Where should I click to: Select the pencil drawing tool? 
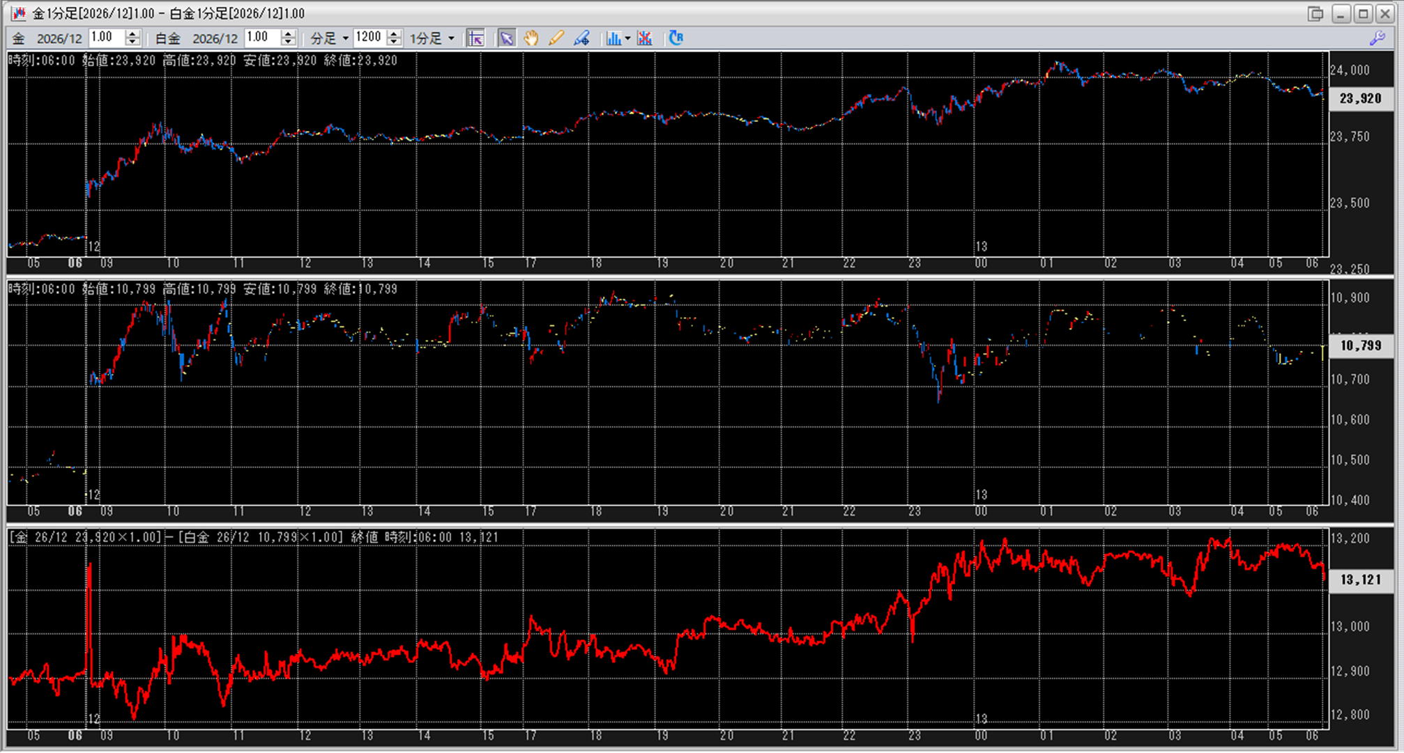[x=556, y=38]
